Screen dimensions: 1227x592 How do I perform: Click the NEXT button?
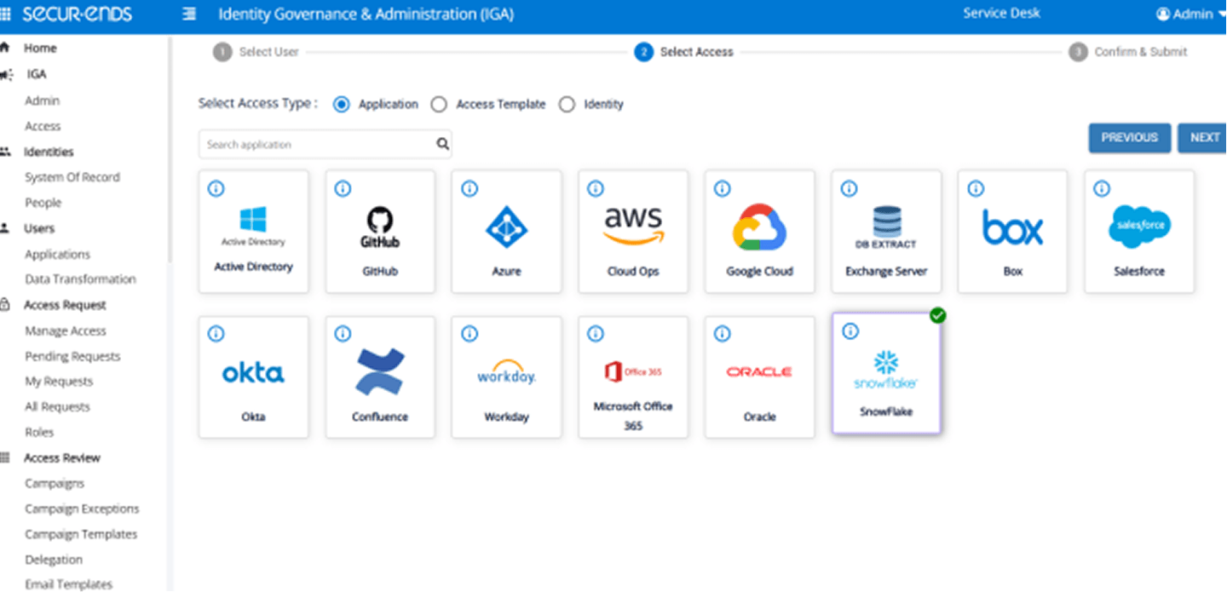pos(1204,138)
